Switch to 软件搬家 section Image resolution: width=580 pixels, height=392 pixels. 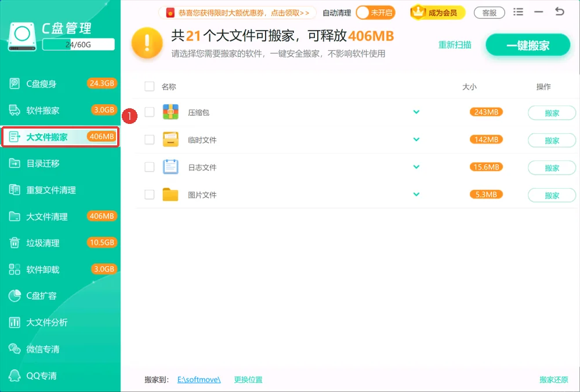(60, 110)
